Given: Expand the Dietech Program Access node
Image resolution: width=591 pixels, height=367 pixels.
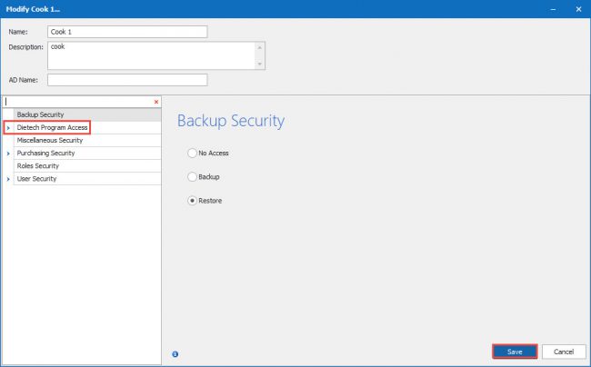Looking at the screenshot, I should [8, 128].
